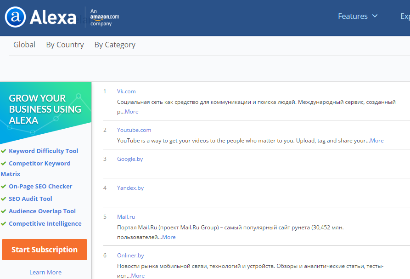Viewport: 410px width, 279px height.
Task: Switch to the Global tab
Action: pos(24,45)
